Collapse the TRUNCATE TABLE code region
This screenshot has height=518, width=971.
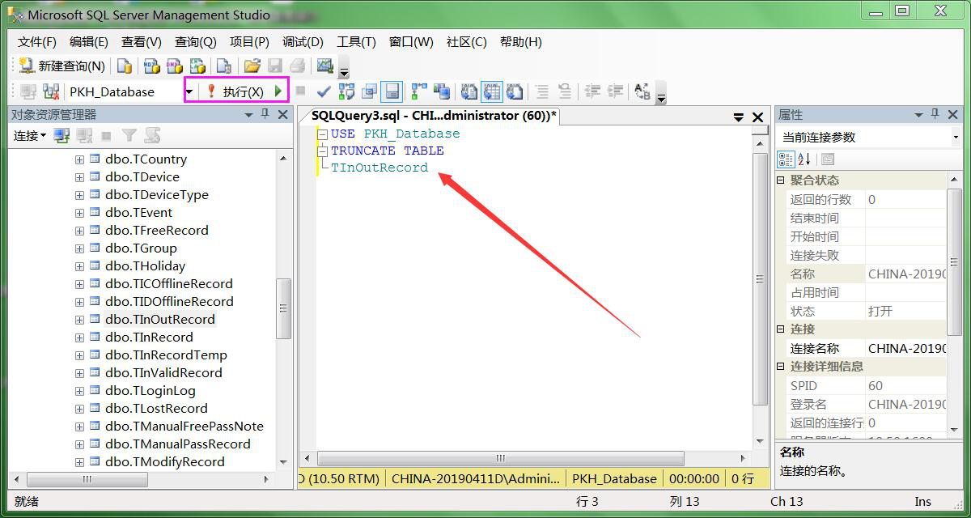(323, 151)
